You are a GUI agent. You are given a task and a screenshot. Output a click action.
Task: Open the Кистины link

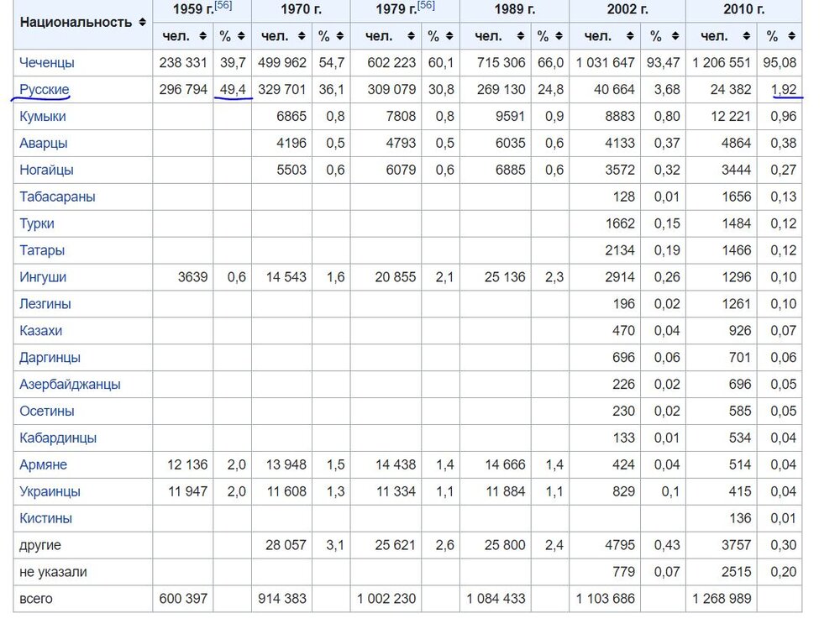45,518
